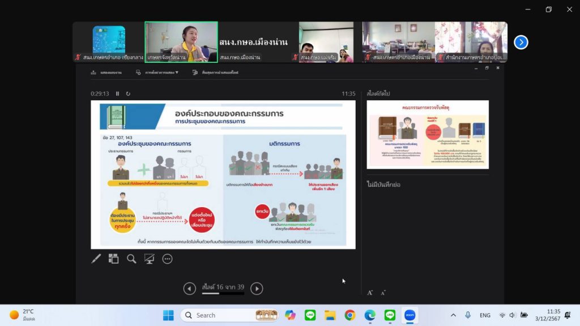This screenshot has height=326, width=580.
Task: Select the pen and laser pointer tool
Action: (96, 259)
